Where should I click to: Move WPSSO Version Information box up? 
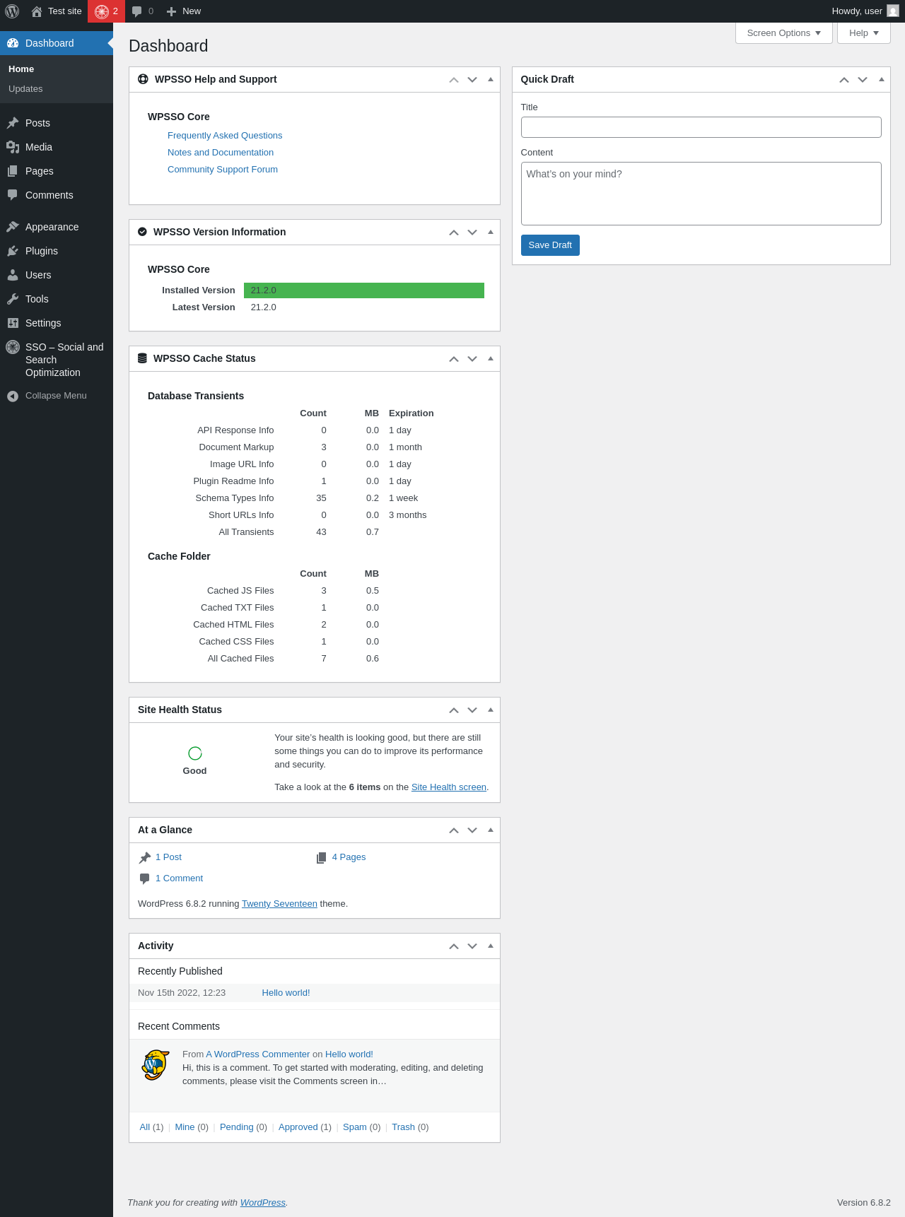pyautogui.click(x=454, y=233)
